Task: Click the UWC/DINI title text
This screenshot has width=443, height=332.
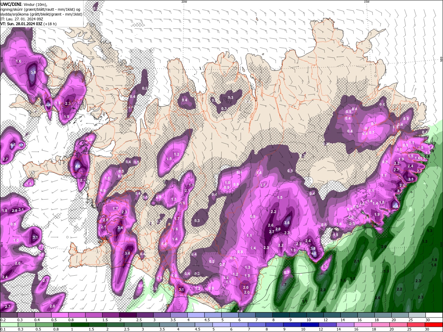Action: tap(11, 4)
